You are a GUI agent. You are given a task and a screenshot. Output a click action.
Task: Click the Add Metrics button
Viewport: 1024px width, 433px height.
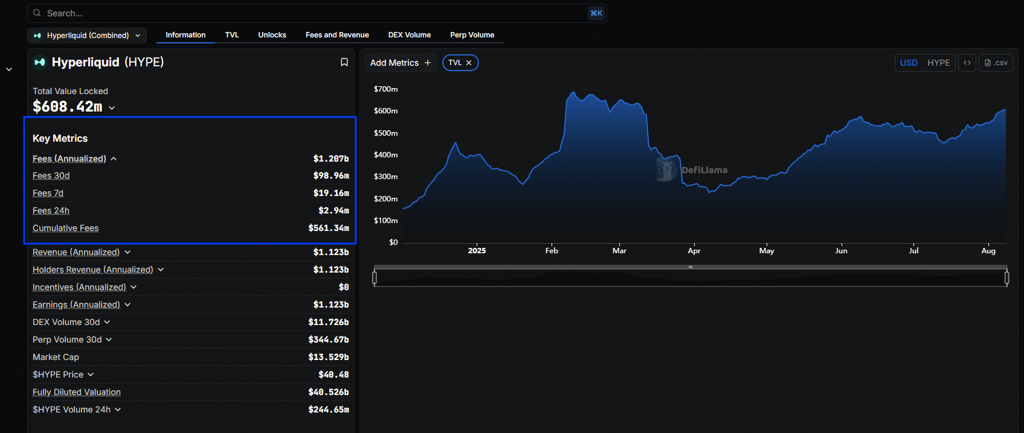tap(401, 63)
